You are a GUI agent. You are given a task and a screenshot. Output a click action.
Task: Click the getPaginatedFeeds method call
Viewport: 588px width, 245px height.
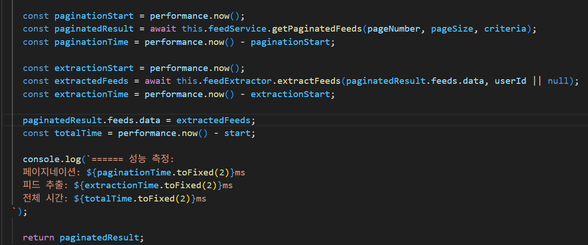[x=317, y=29]
